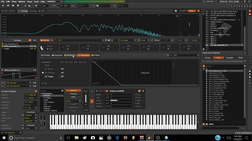Launch Firefox from the taskbar
Image resolution: width=252 pixels, height=141 pixels.
pos(125,137)
